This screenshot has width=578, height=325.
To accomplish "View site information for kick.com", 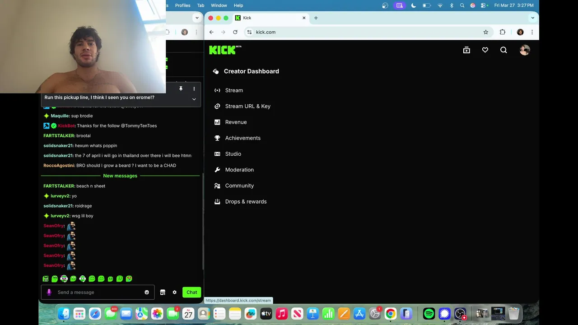I will tap(249, 32).
